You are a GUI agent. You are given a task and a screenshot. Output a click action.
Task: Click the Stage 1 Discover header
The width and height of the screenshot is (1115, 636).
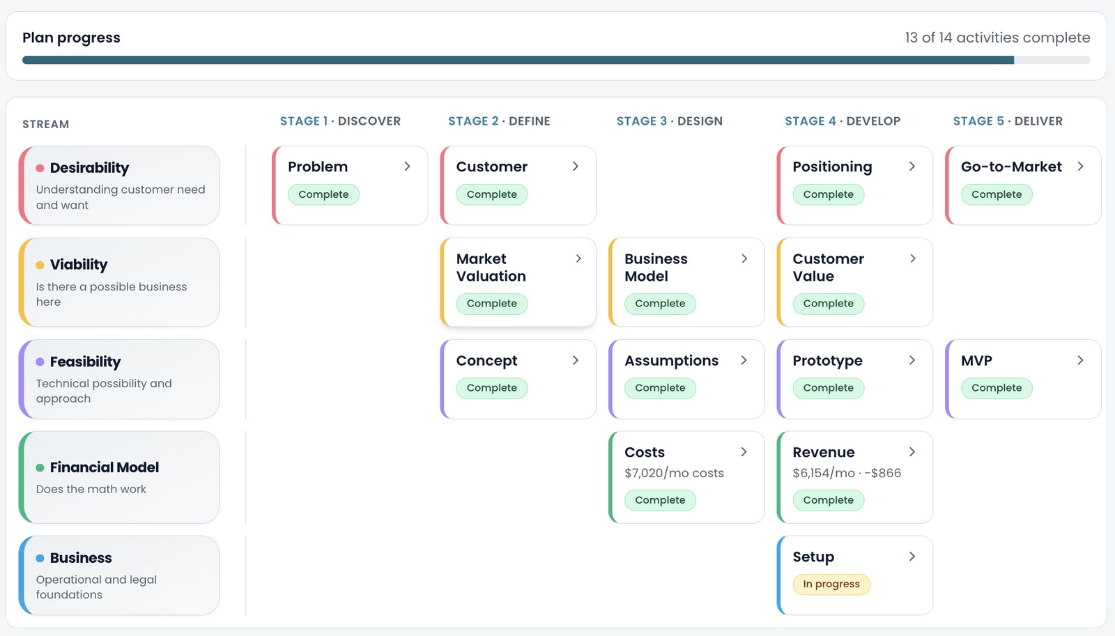(340, 121)
